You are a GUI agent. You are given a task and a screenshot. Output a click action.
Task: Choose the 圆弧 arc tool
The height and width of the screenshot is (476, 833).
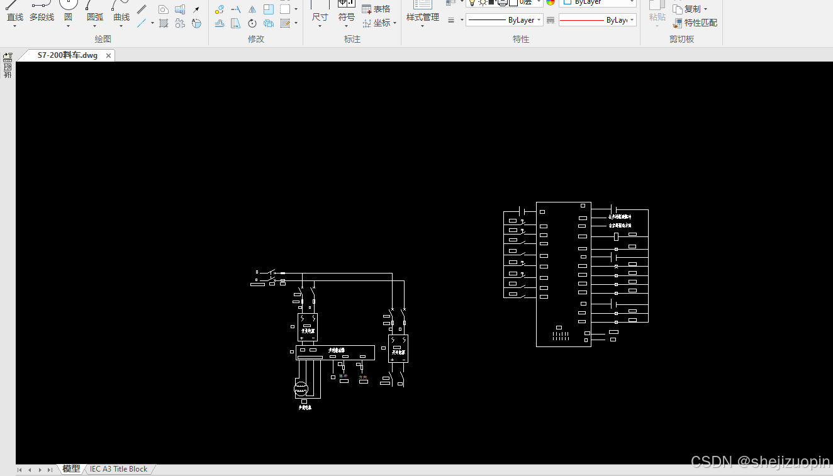tap(95, 14)
